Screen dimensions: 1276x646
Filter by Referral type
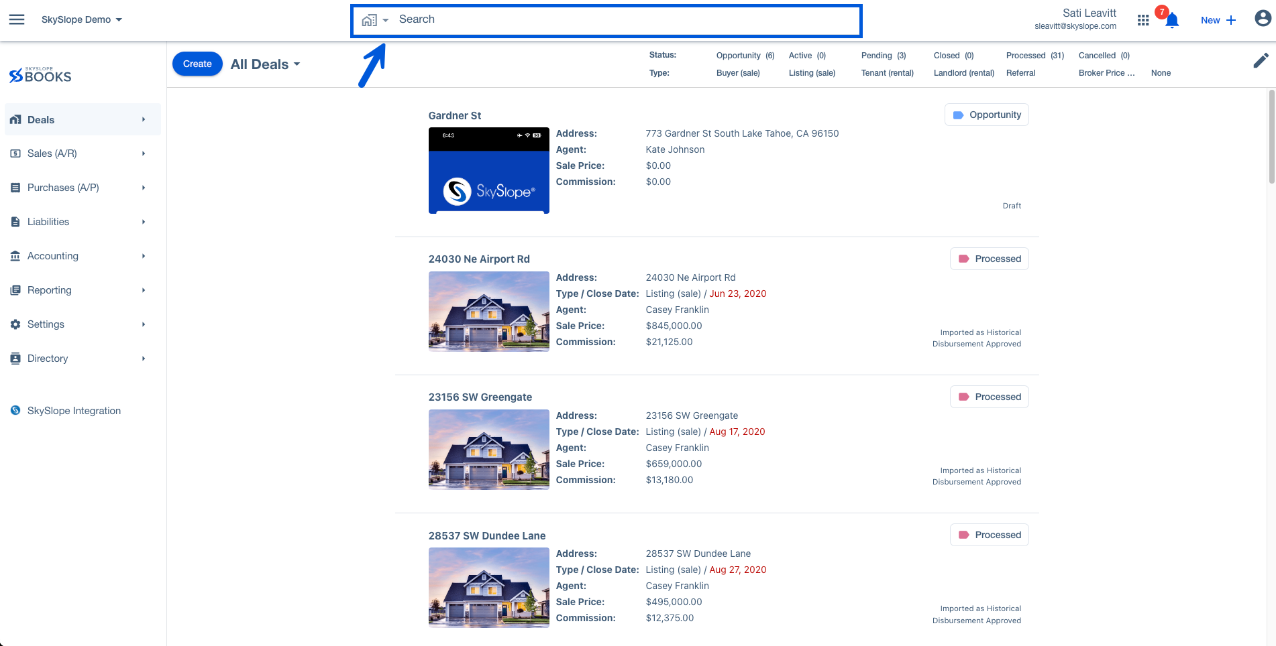click(1020, 73)
